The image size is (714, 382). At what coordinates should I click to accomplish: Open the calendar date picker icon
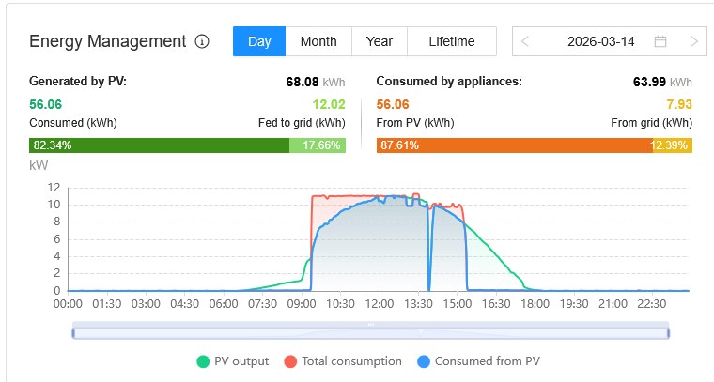(x=660, y=41)
